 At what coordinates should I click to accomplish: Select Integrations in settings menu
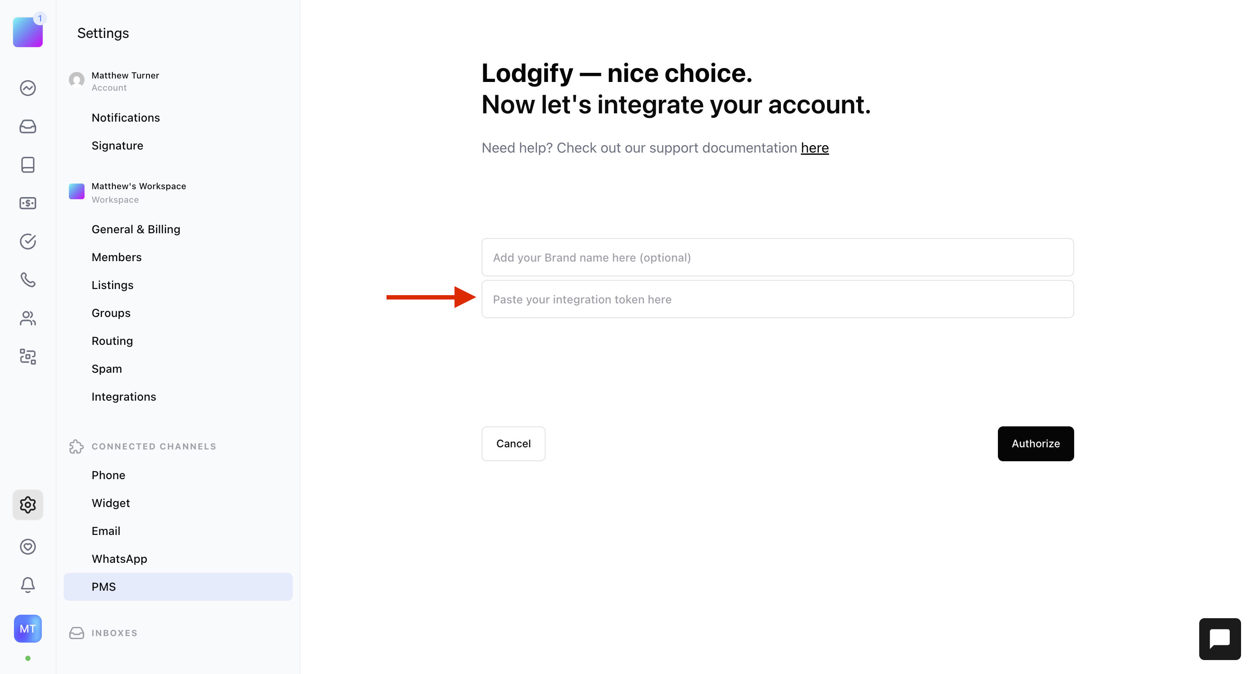124,397
